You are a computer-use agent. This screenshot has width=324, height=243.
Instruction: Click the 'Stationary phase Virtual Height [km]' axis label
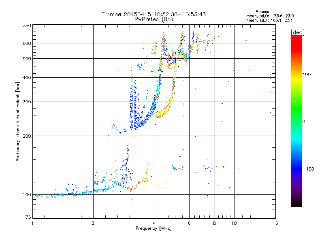18,122
